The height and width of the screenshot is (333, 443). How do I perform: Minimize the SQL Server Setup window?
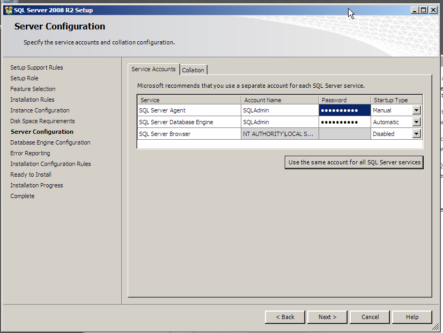[x=415, y=10]
